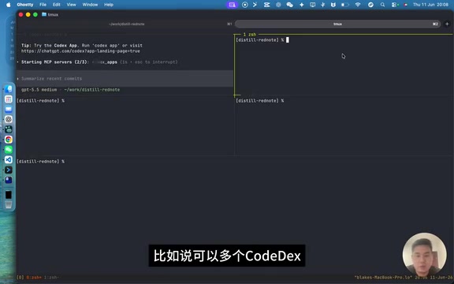Open the Help menu
Viewport: 454px width, 284px height.
[109, 5]
